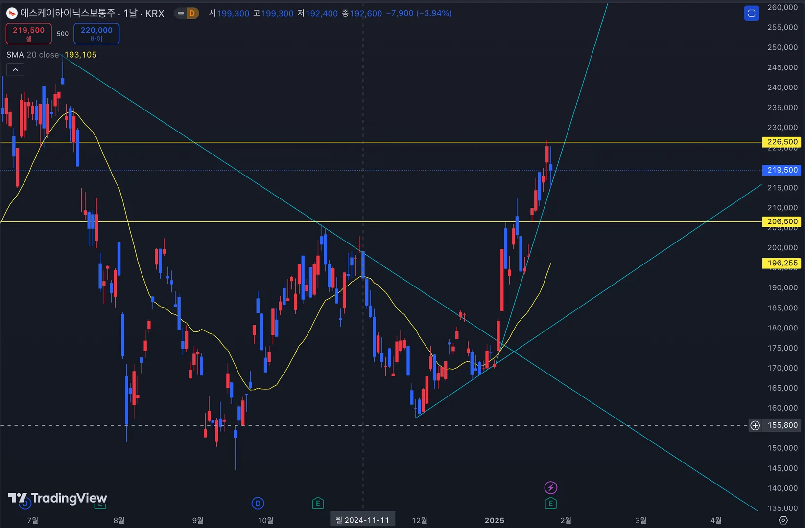Click the 145,000 price axis label
This screenshot has height=528, width=805.
[782, 468]
